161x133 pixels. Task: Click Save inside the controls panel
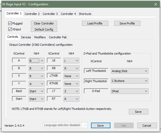138,111
